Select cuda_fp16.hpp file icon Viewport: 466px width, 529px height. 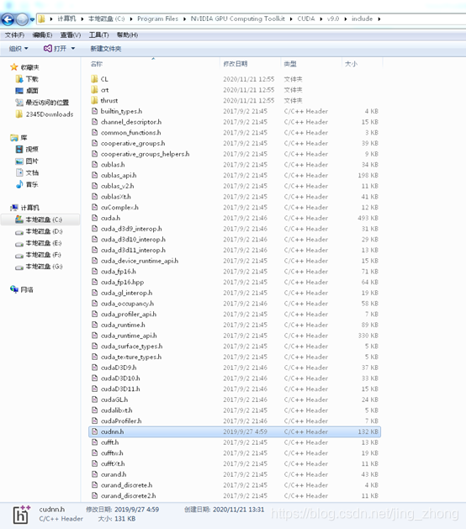95,282
